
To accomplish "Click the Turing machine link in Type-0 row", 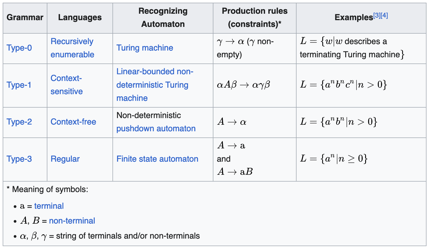I will pos(145,48).
